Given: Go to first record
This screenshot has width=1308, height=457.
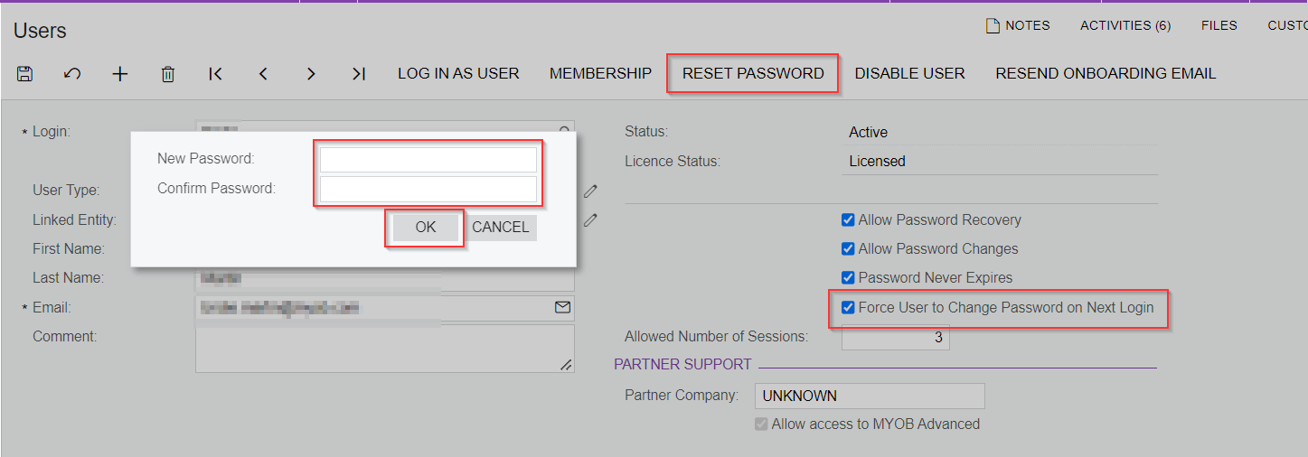Looking at the screenshot, I should click(215, 74).
